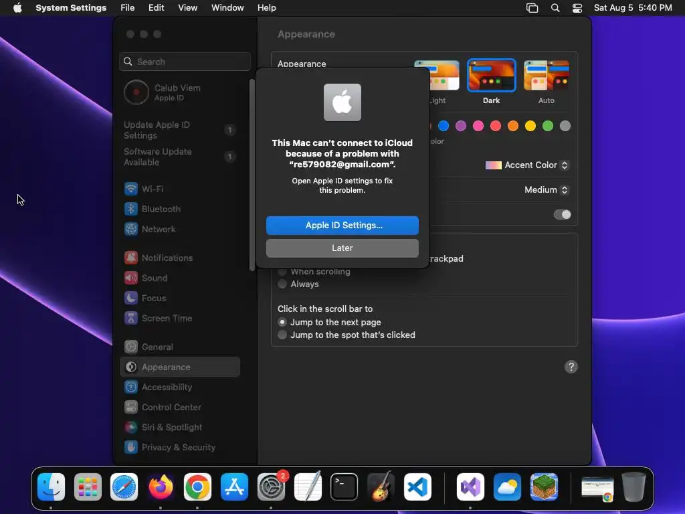Choose the graphite accent color
685x514 pixels.
click(565, 126)
